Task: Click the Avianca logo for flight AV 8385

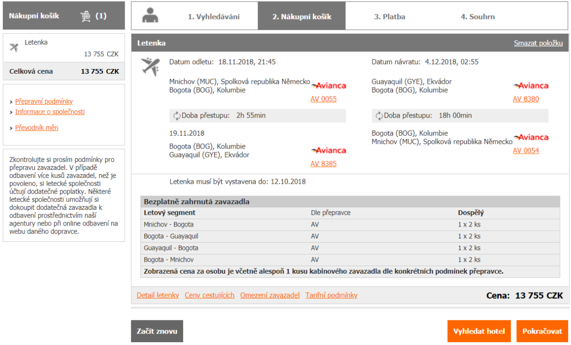Action: click(x=329, y=151)
